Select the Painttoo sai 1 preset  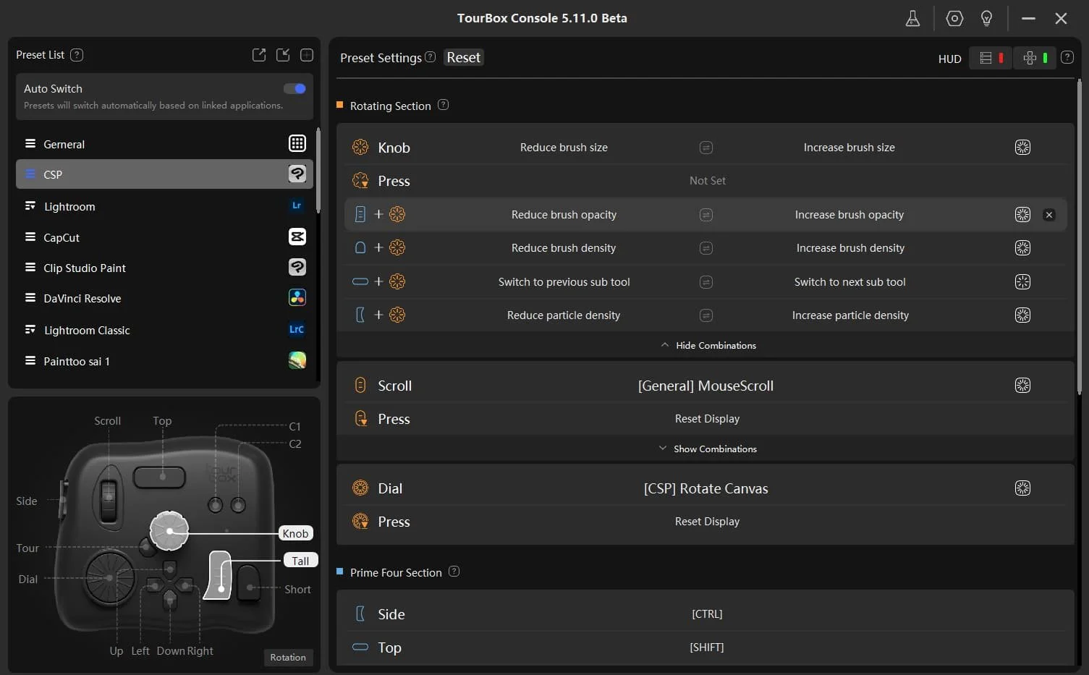(164, 361)
